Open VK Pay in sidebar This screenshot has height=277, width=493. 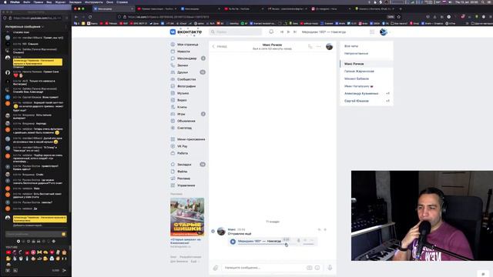(x=182, y=146)
